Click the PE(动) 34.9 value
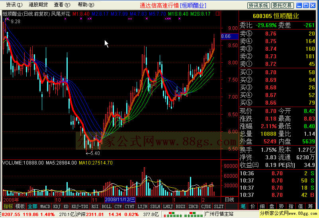 coord(309,165)
